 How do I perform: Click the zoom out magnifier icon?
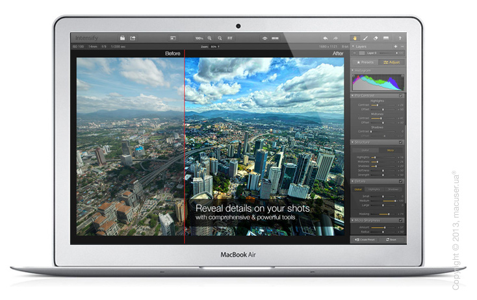pos(220,38)
